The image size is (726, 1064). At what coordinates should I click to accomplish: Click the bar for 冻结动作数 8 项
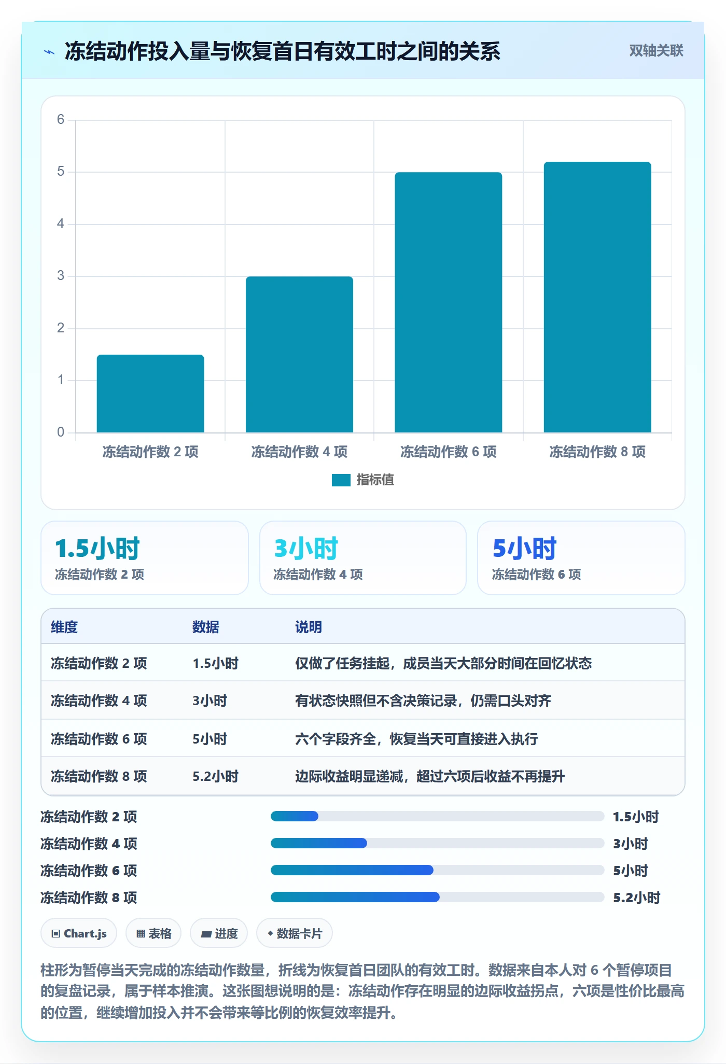coord(597,297)
